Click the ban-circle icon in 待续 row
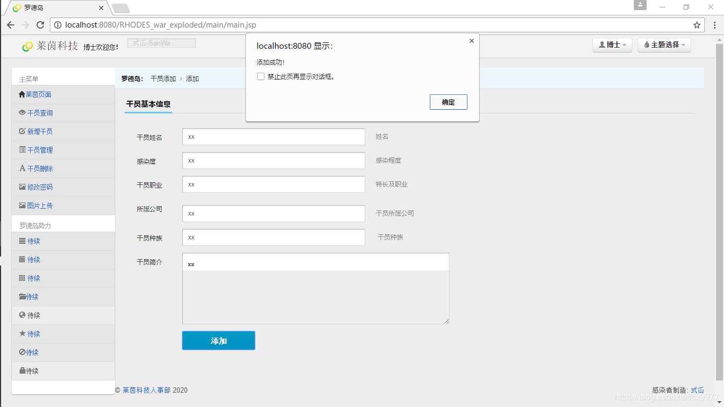The image size is (724, 407). 22,352
